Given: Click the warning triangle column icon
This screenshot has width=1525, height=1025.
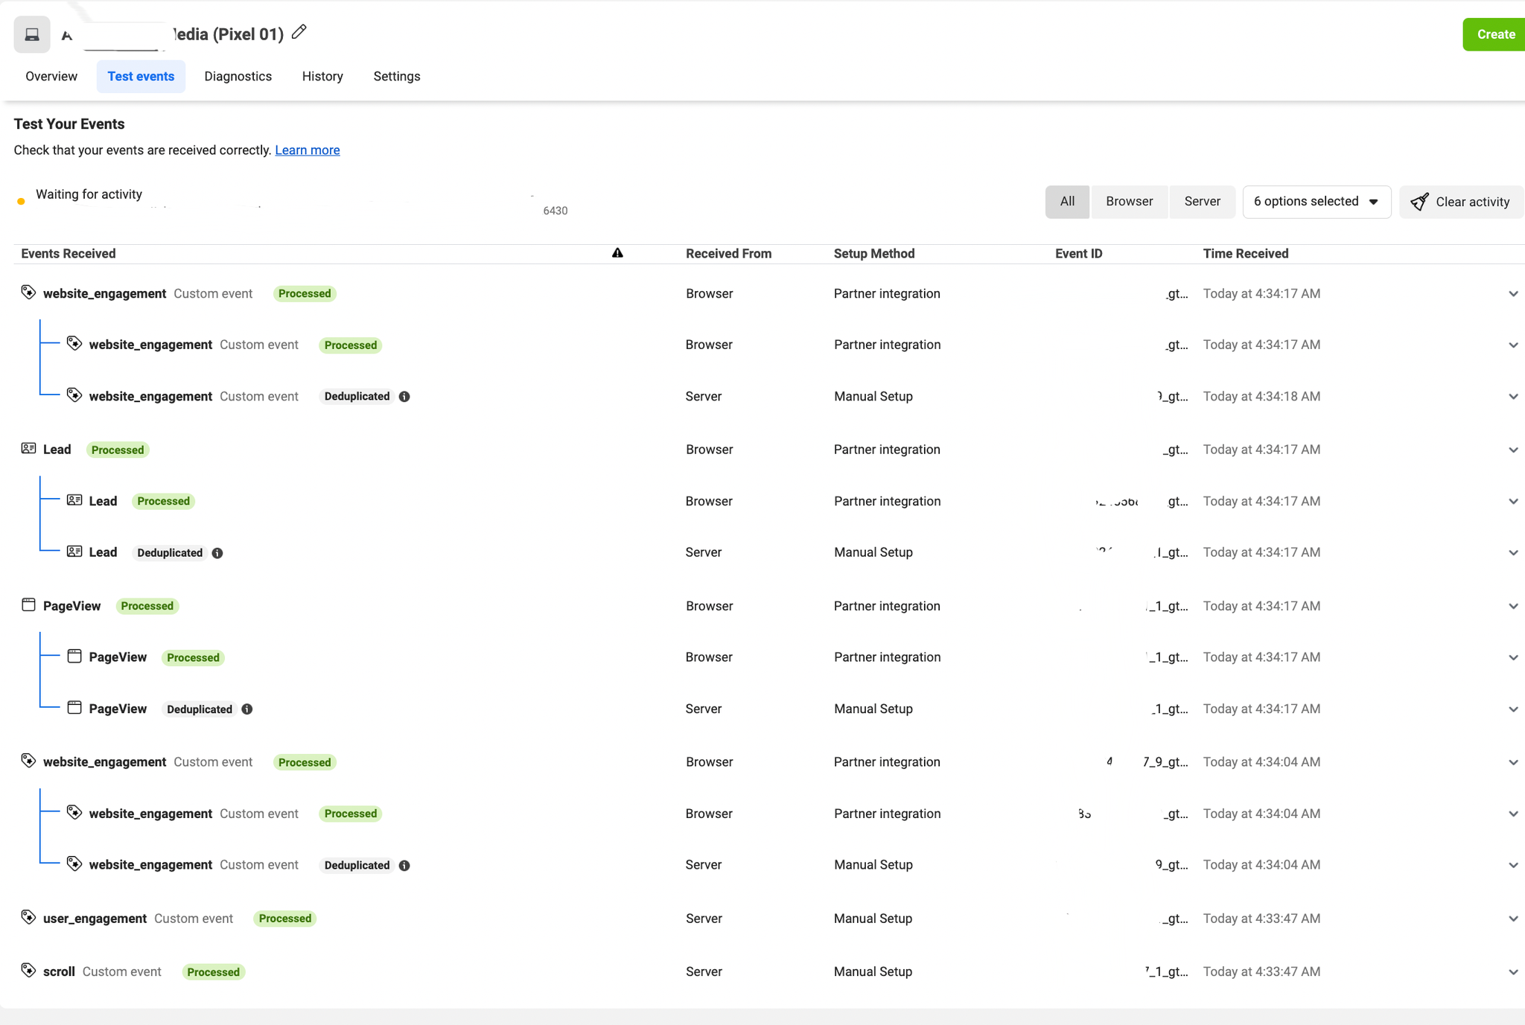Looking at the screenshot, I should point(617,253).
